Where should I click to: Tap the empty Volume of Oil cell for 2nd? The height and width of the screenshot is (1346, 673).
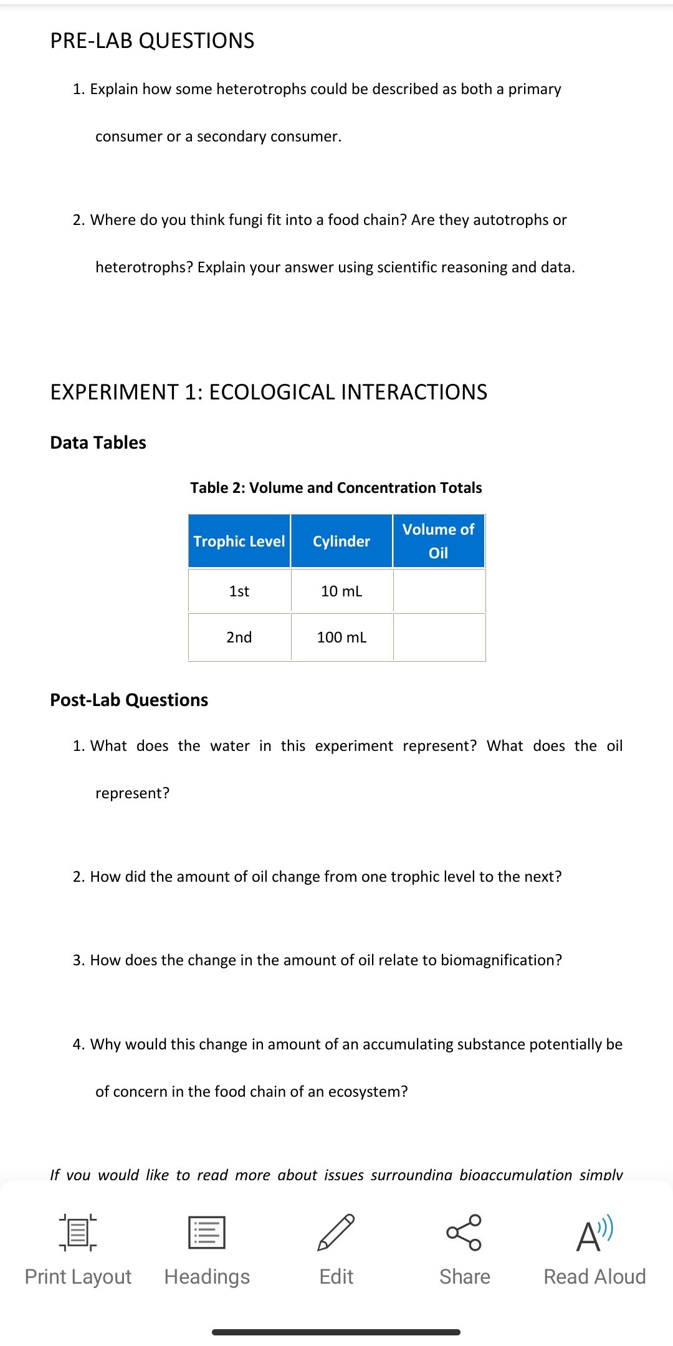439,637
